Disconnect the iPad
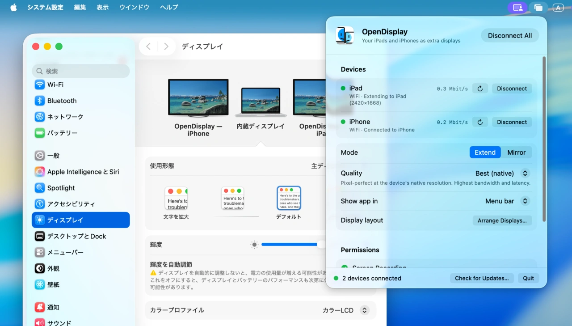572x326 pixels. pyautogui.click(x=512, y=89)
